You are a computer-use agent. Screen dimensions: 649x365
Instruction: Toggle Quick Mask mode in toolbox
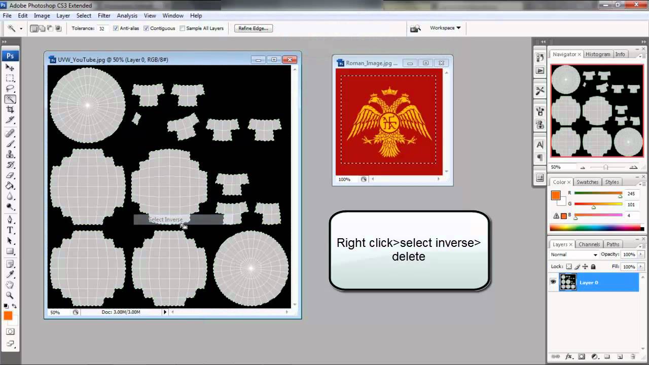pos(10,332)
